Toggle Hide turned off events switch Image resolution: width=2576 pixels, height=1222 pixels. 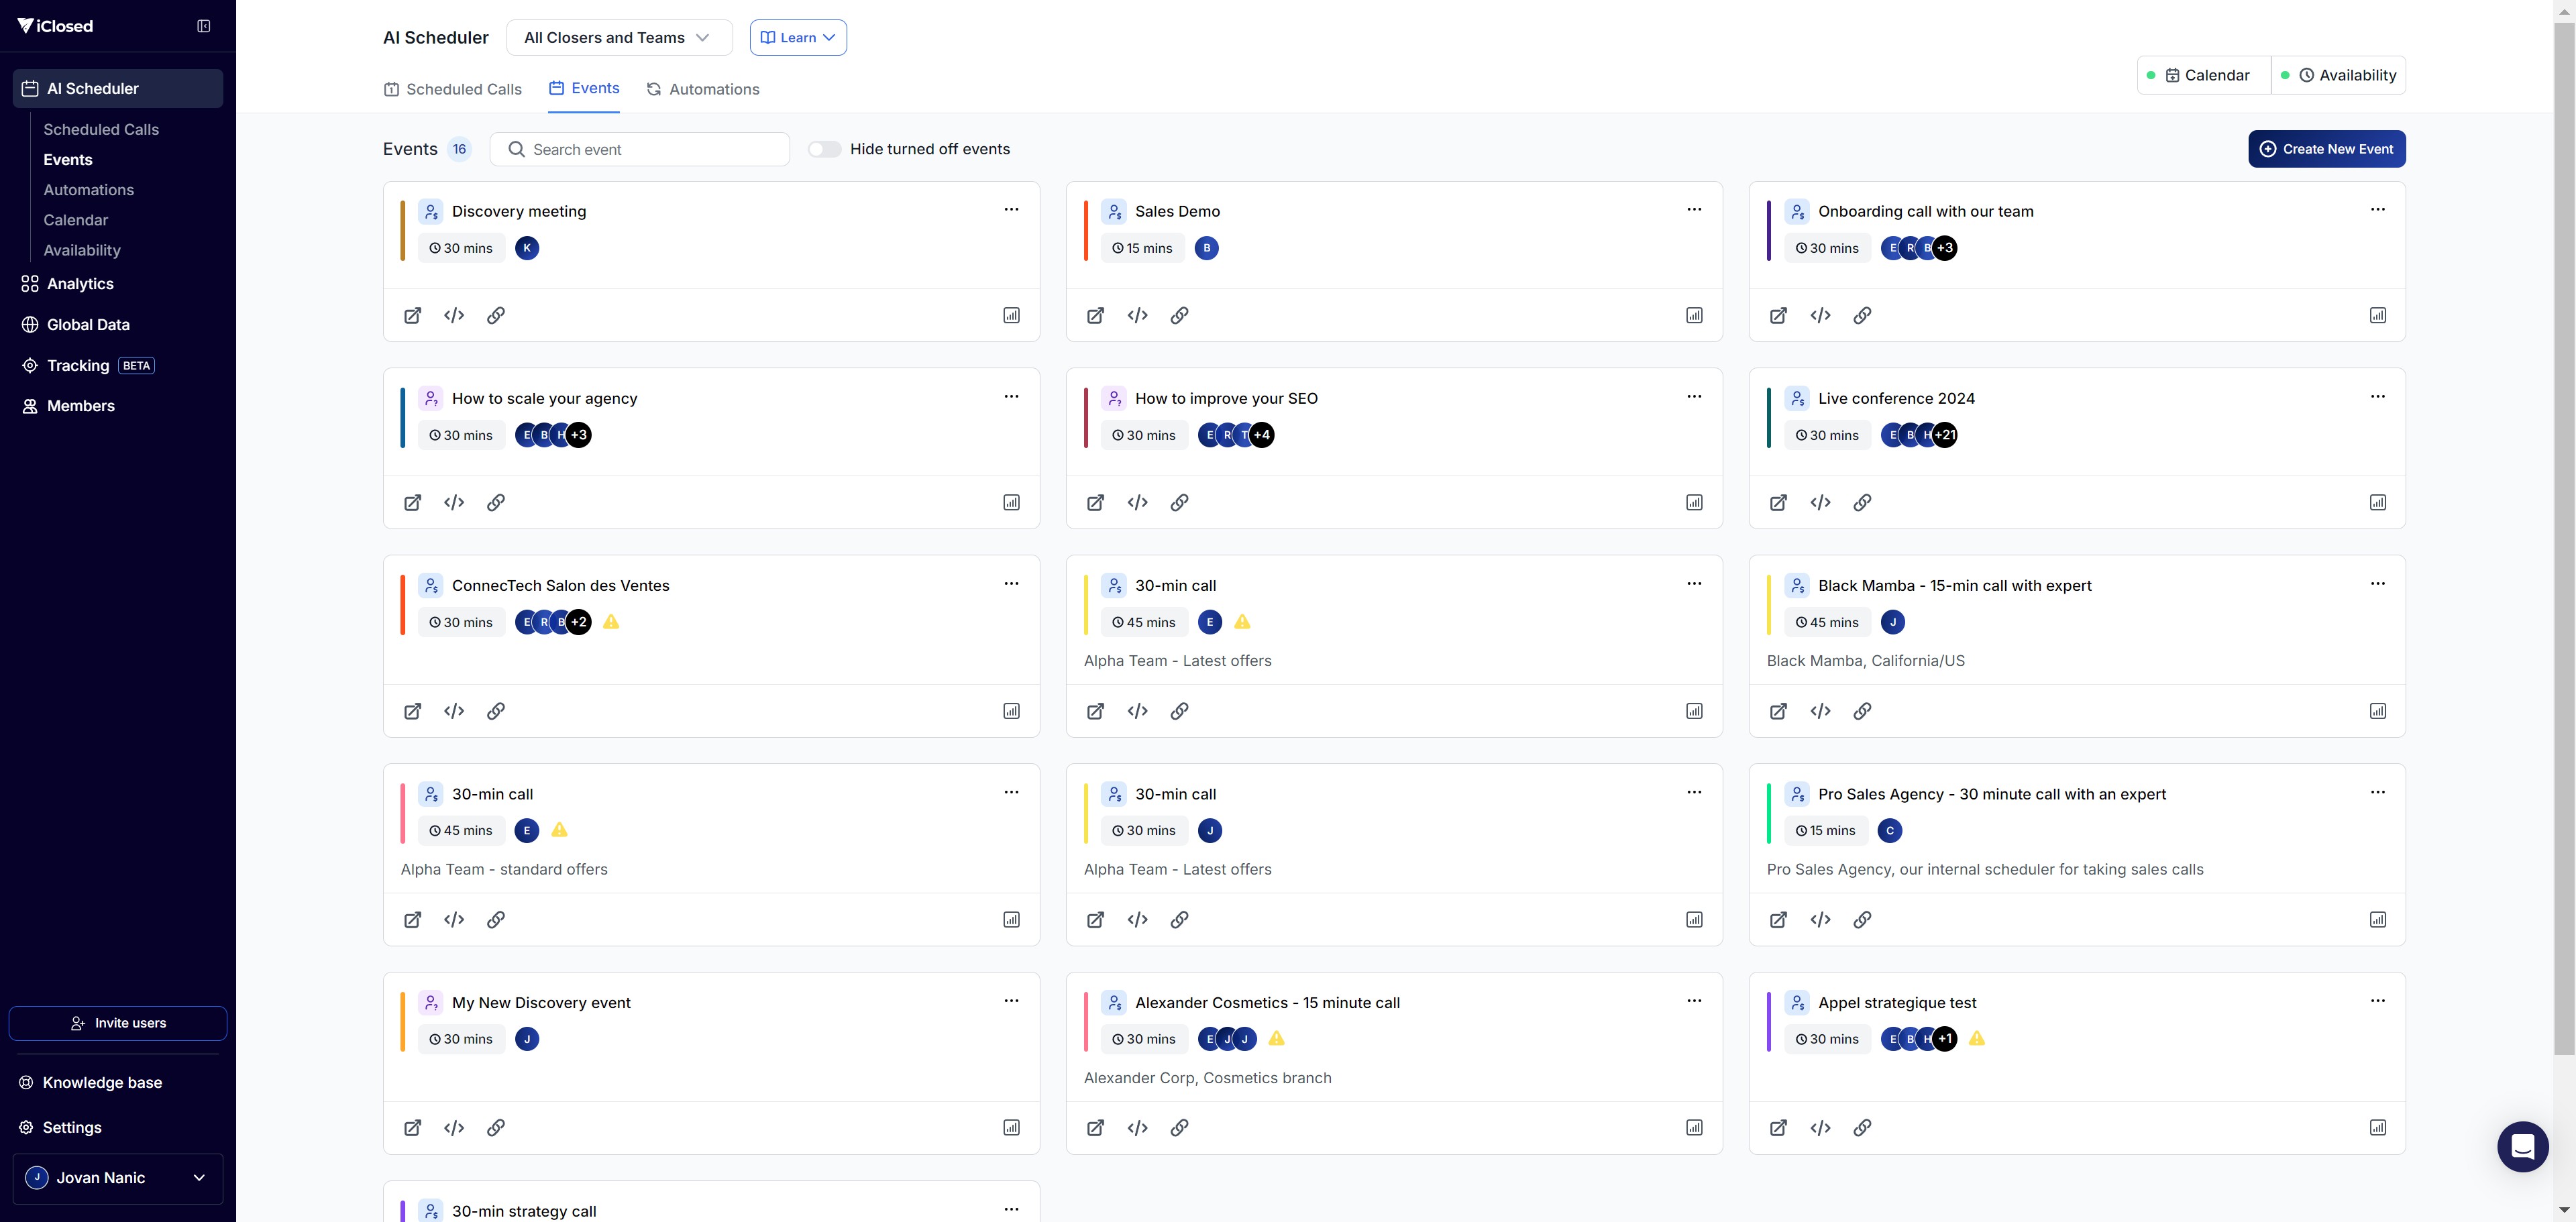coord(825,149)
